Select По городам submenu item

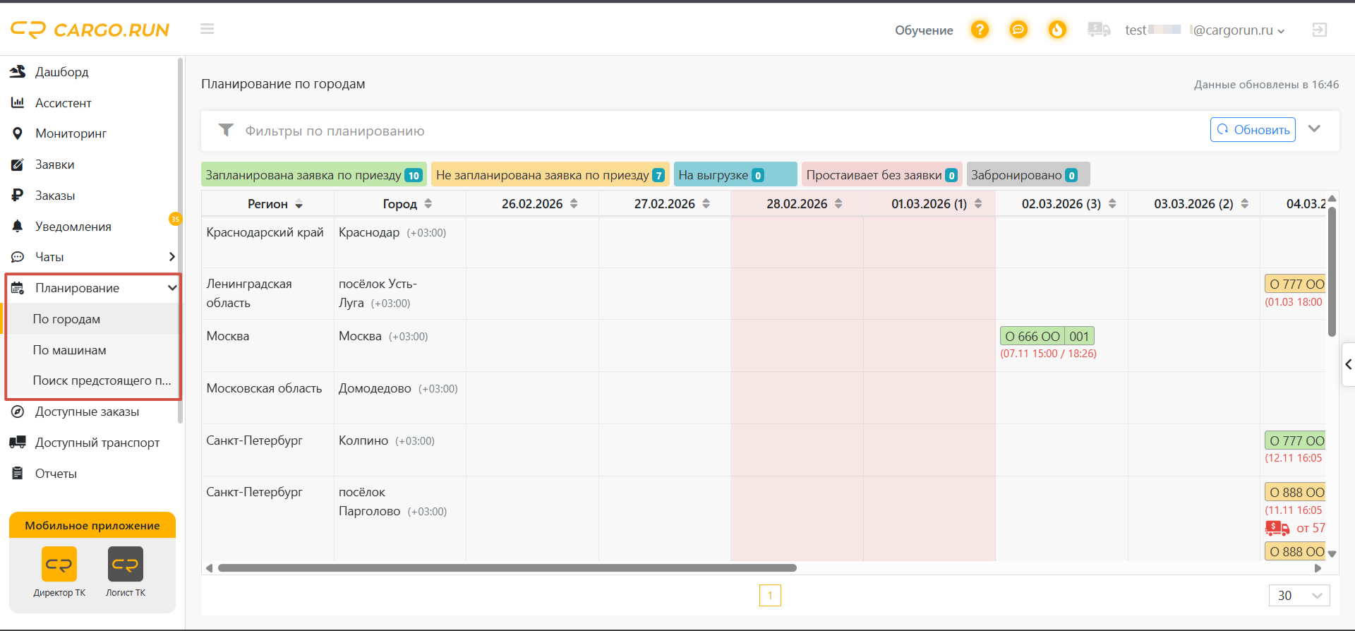(x=92, y=319)
